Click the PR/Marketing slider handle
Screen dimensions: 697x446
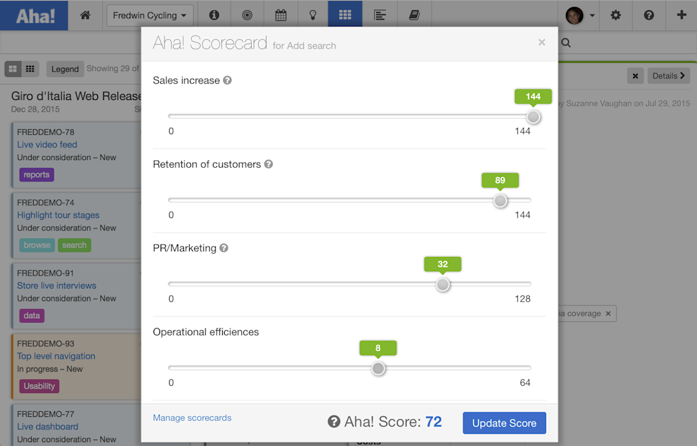click(x=443, y=284)
